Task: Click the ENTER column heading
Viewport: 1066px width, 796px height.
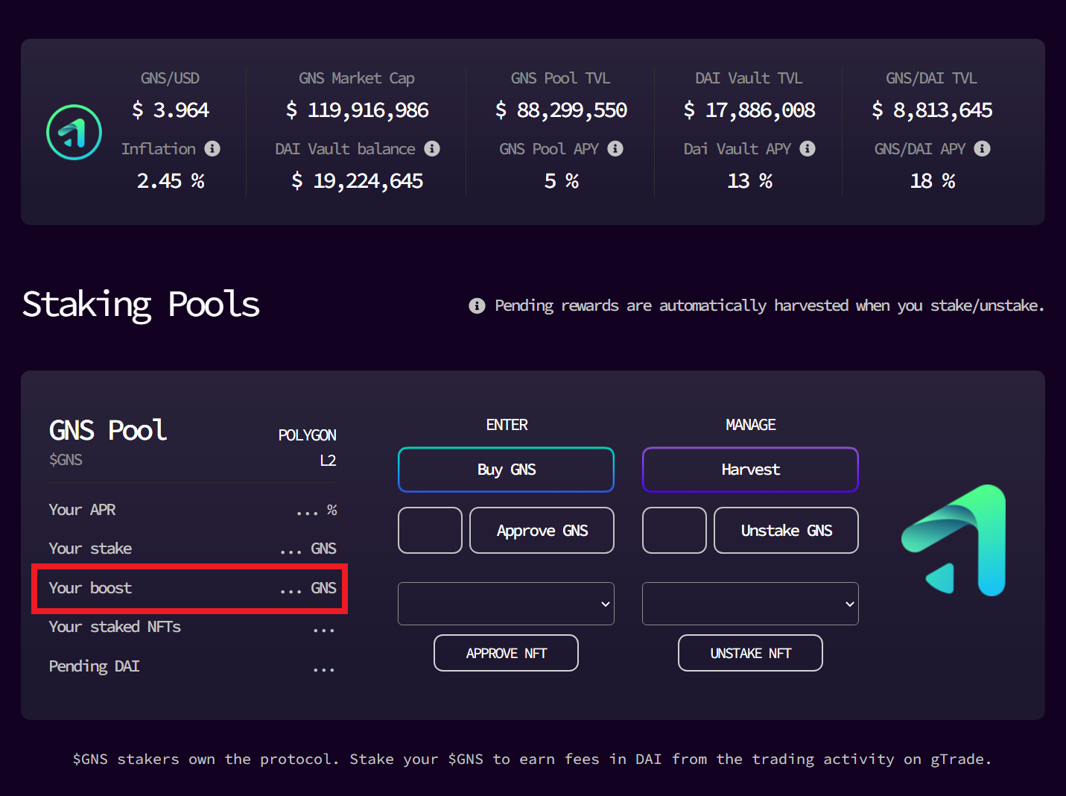Action: [507, 425]
